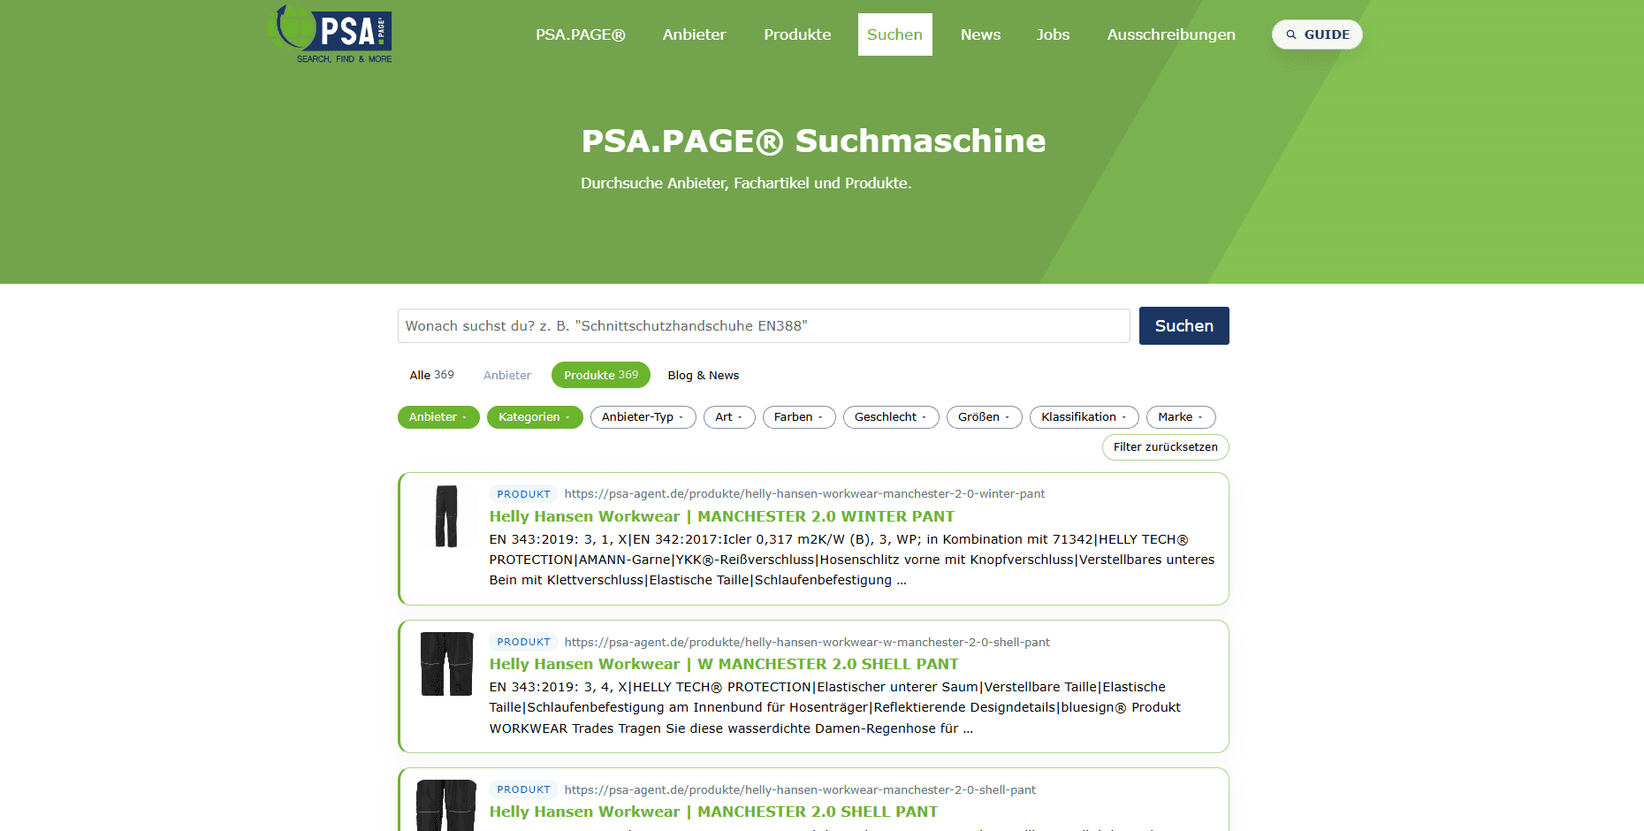Click Filter zurücksetzen to reset filters

point(1165,447)
